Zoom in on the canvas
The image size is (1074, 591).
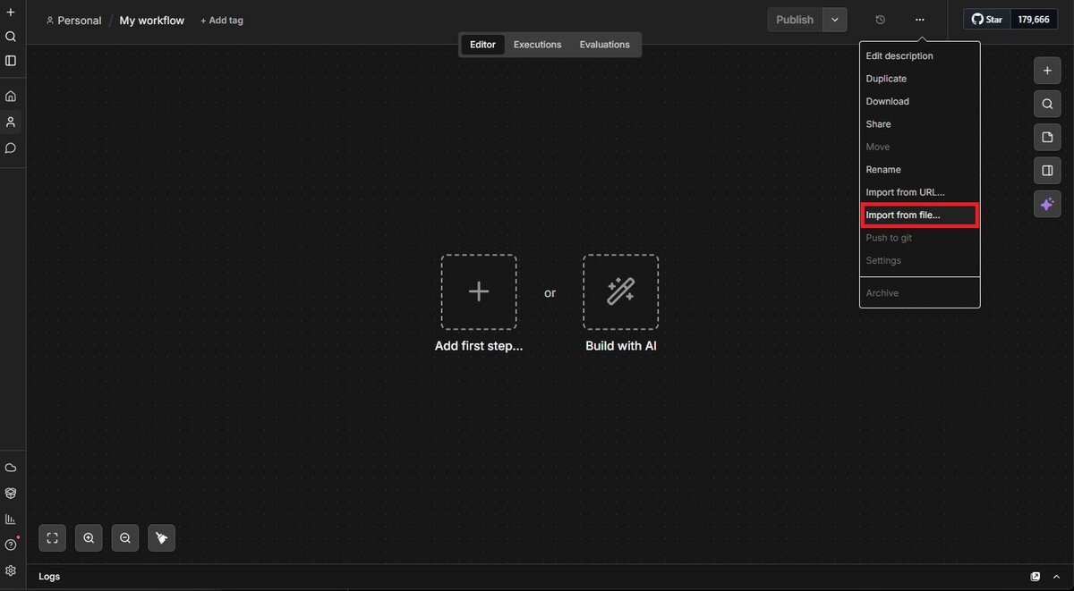[89, 537]
